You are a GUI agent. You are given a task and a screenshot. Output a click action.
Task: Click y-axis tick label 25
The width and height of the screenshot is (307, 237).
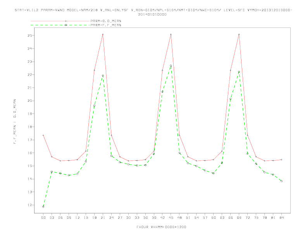(30, 36)
